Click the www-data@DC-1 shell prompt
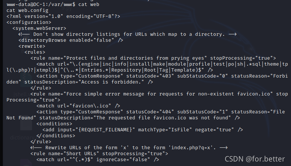The height and width of the screenshot is (166, 291). point(41,4)
